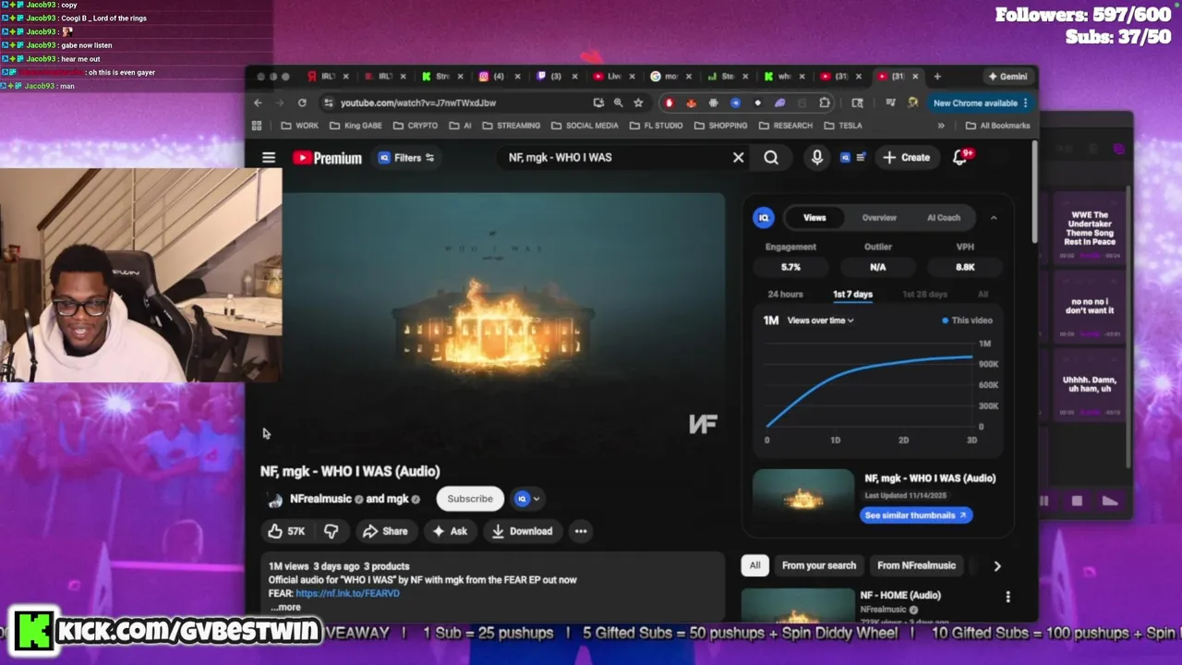Click the magnifying glass search button
Viewport: 1182px width, 665px height.
pos(771,158)
